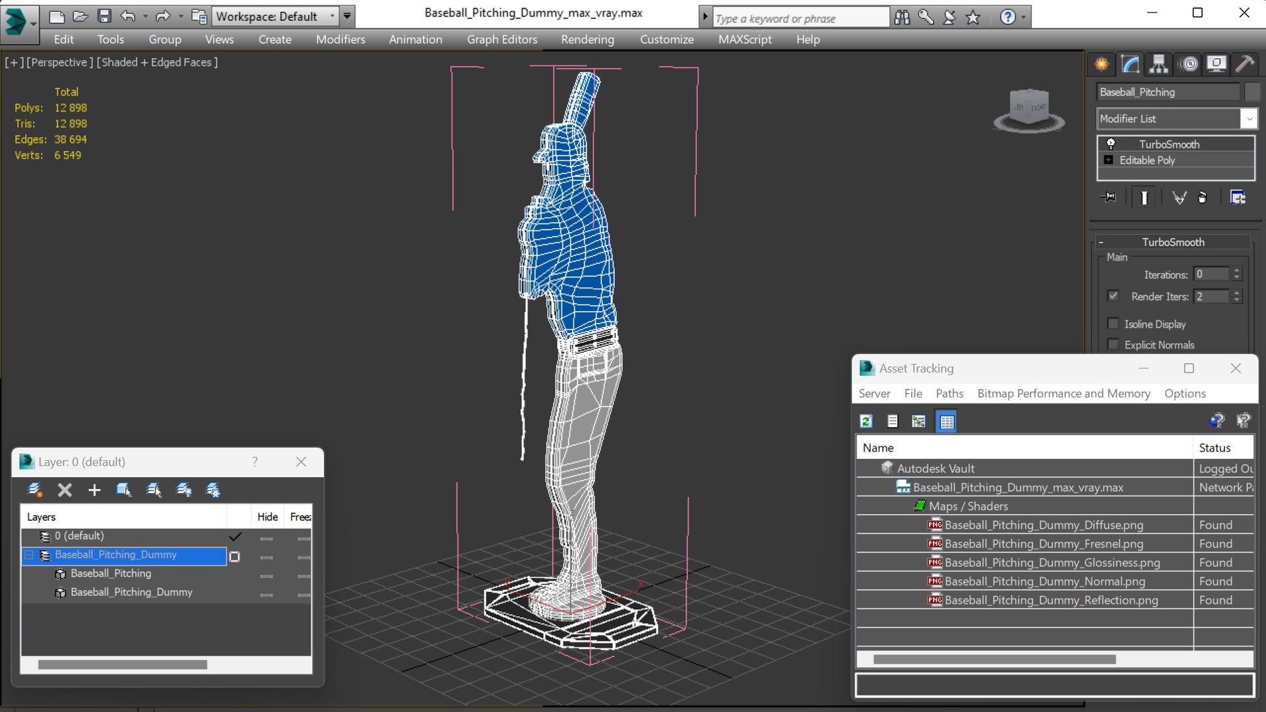Click the object color swatch beside Baseball_Pitching name
The width and height of the screenshot is (1266, 712).
pos(1252,92)
